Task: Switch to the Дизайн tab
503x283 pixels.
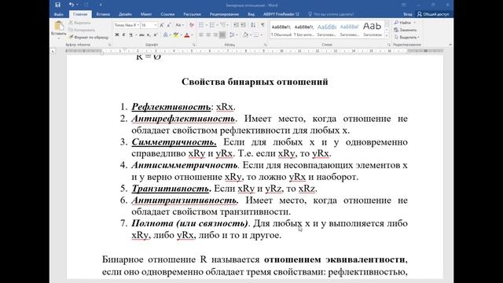Action: (x=125, y=14)
